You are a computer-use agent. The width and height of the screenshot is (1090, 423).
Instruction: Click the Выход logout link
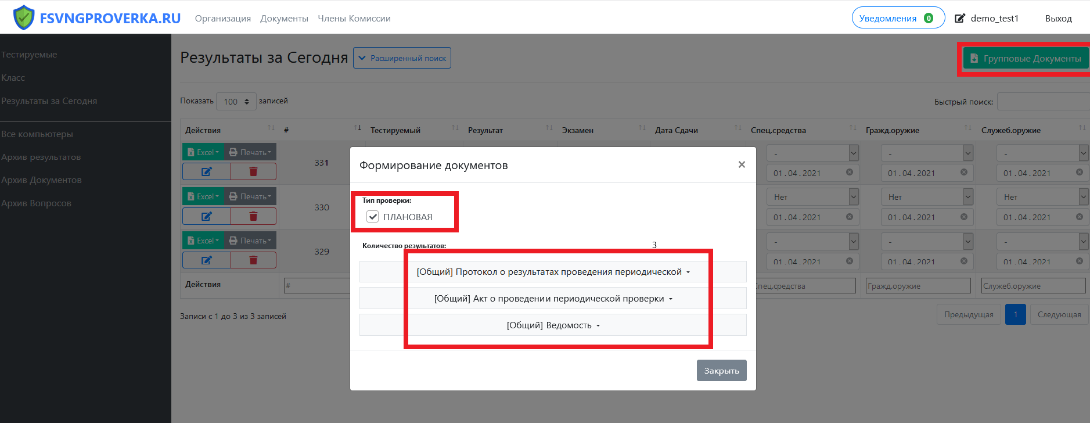pos(1058,19)
